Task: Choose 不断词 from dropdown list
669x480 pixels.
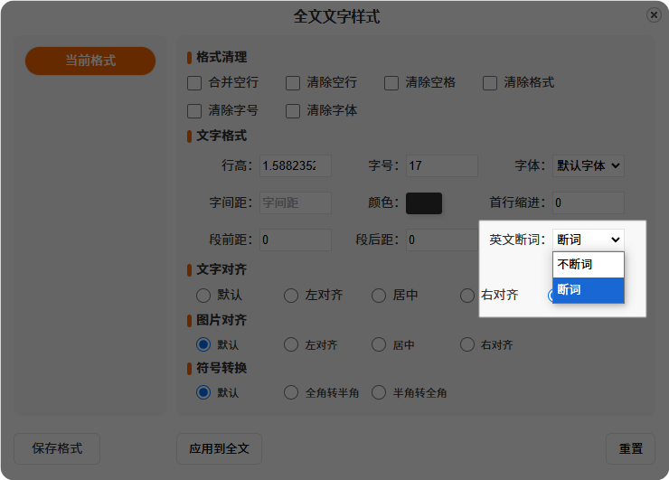Action: 588,265
